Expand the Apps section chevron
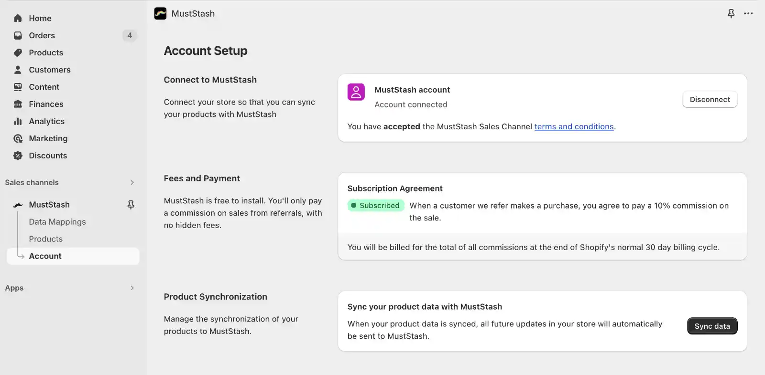The width and height of the screenshot is (765, 375). (132, 288)
